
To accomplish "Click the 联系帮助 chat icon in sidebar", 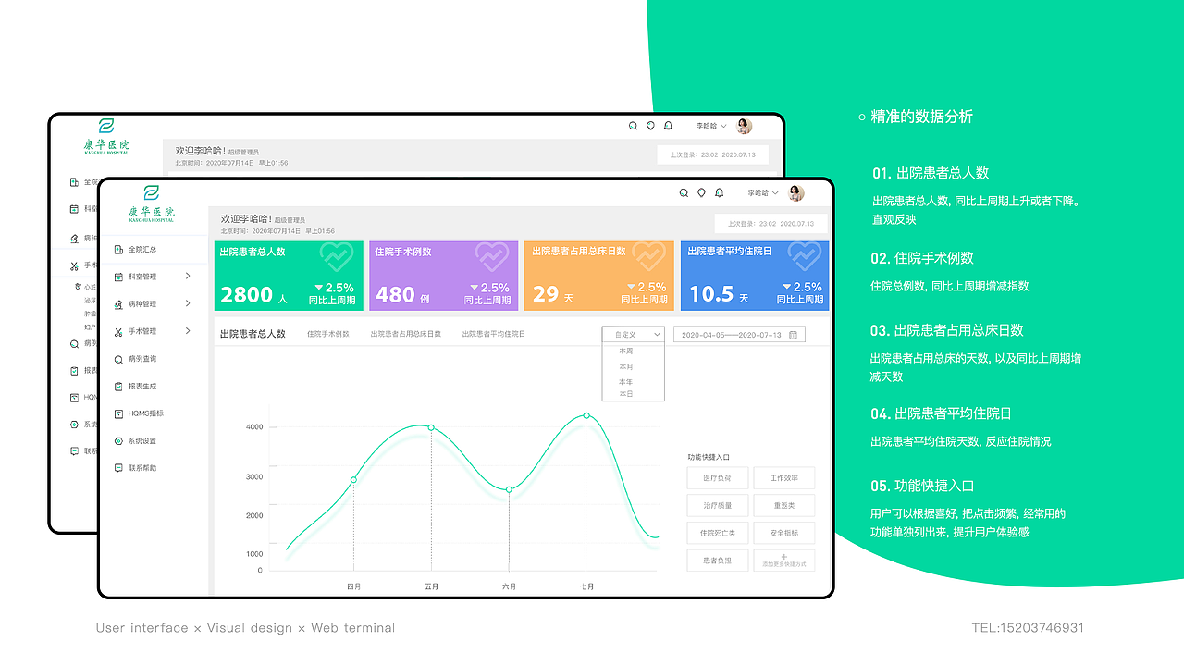I will (x=118, y=468).
